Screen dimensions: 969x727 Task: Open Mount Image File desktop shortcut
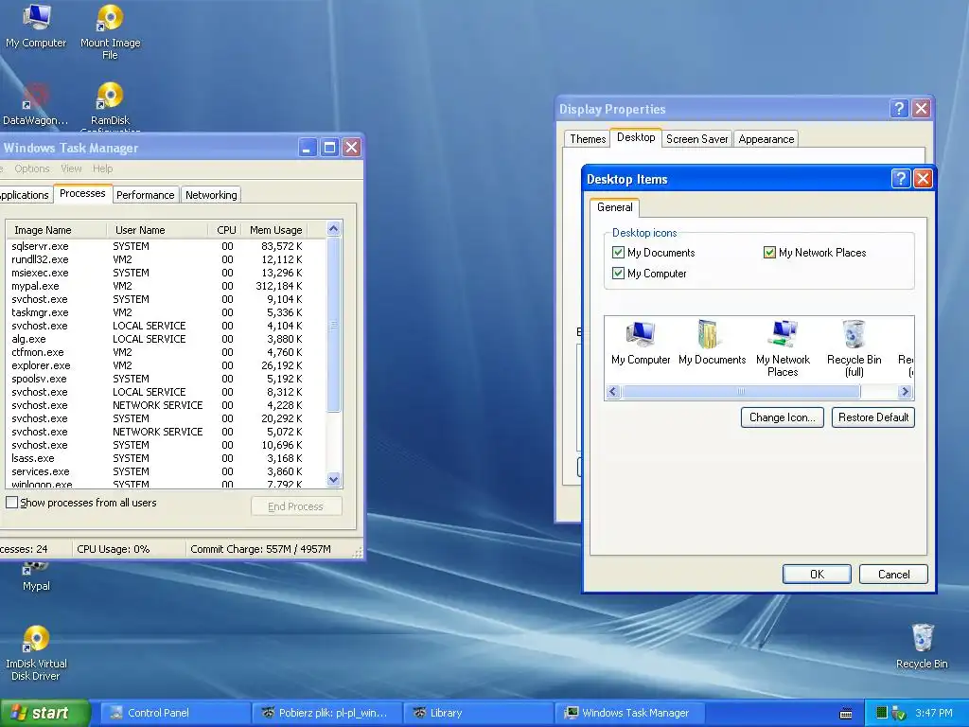click(x=110, y=31)
